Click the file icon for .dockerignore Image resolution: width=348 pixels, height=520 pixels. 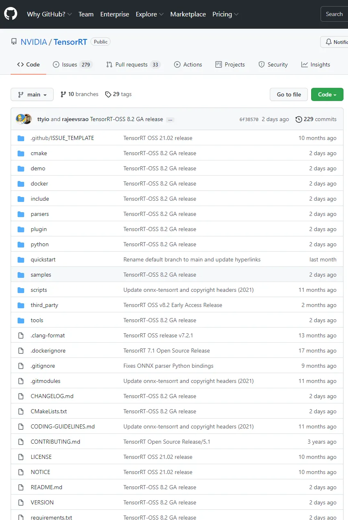tap(21, 350)
